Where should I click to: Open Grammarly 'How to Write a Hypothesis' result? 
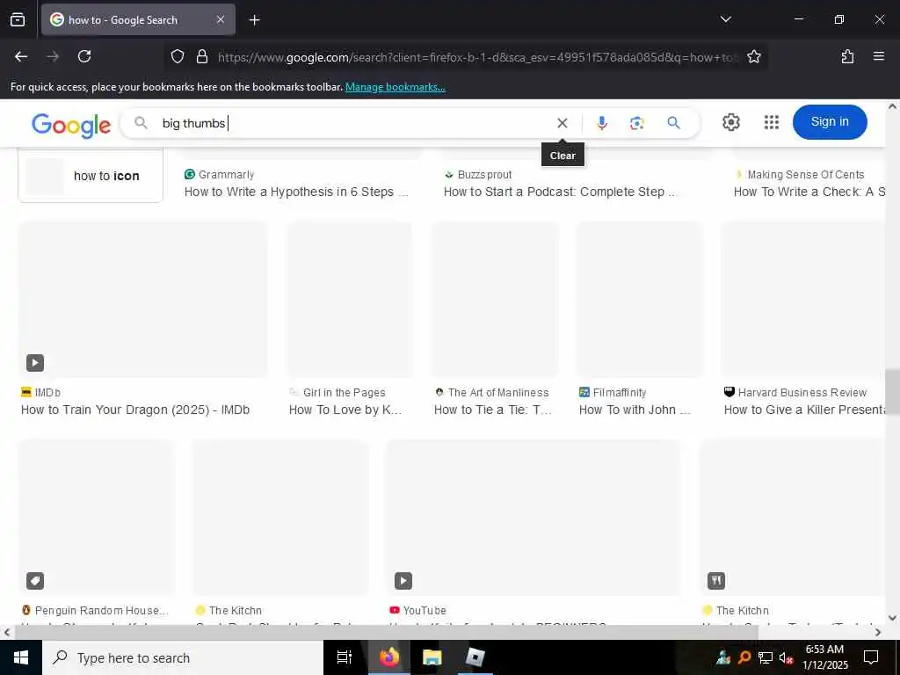(x=295, y=192)
